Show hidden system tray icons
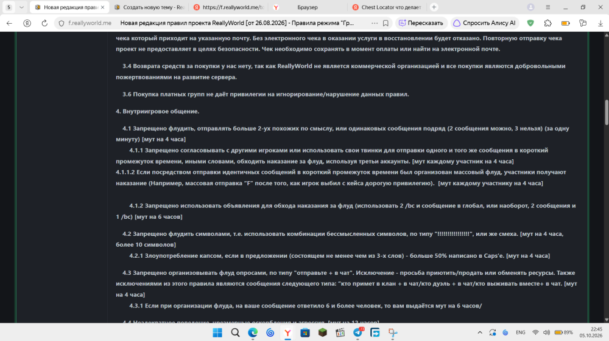Screen dimensions: 609x341 tap(480, 332)
